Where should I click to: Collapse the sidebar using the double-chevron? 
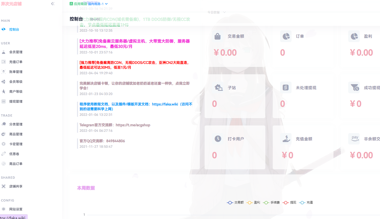point(53,4)
